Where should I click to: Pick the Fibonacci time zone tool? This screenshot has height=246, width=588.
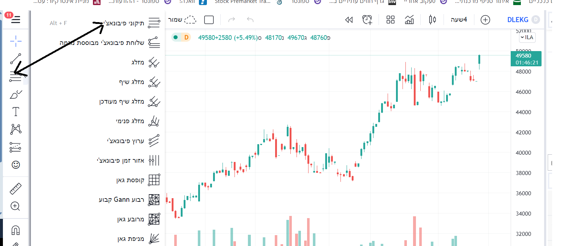121,160
